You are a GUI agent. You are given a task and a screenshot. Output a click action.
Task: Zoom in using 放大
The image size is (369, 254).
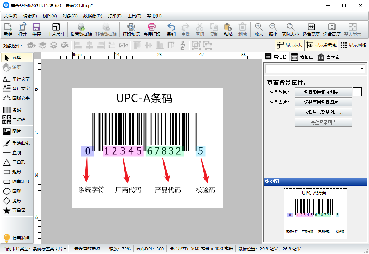click(259, 30)
